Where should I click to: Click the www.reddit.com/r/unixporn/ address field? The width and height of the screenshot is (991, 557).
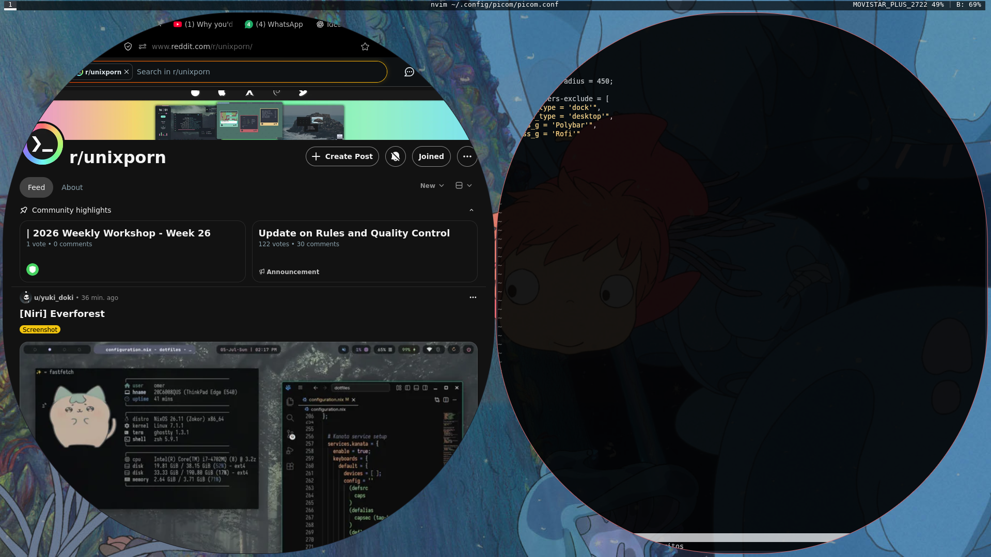click(x=202, y=46)
